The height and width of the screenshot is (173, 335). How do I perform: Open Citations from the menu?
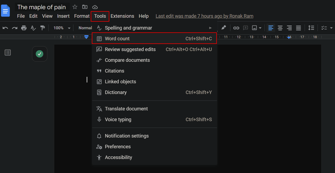coord(155,71)
